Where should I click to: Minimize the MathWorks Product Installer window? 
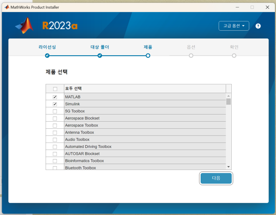coord(237,7)
